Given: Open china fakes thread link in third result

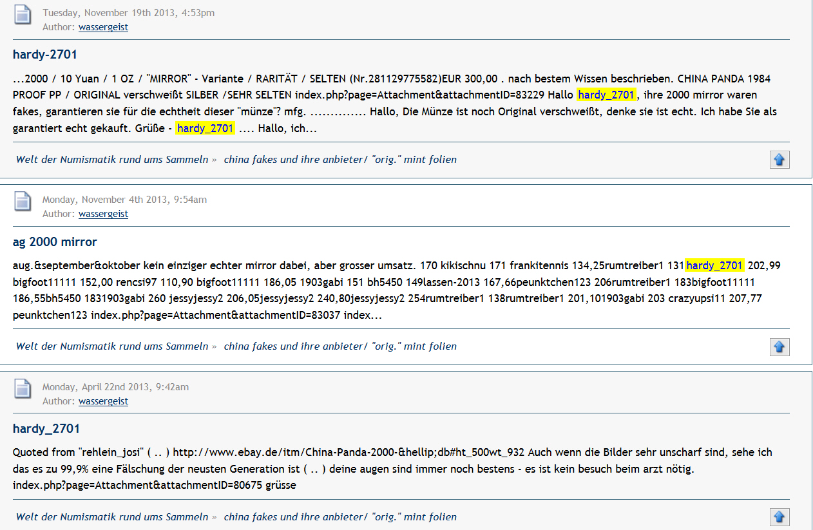Looking at the screenshot, I should [340, 517].
